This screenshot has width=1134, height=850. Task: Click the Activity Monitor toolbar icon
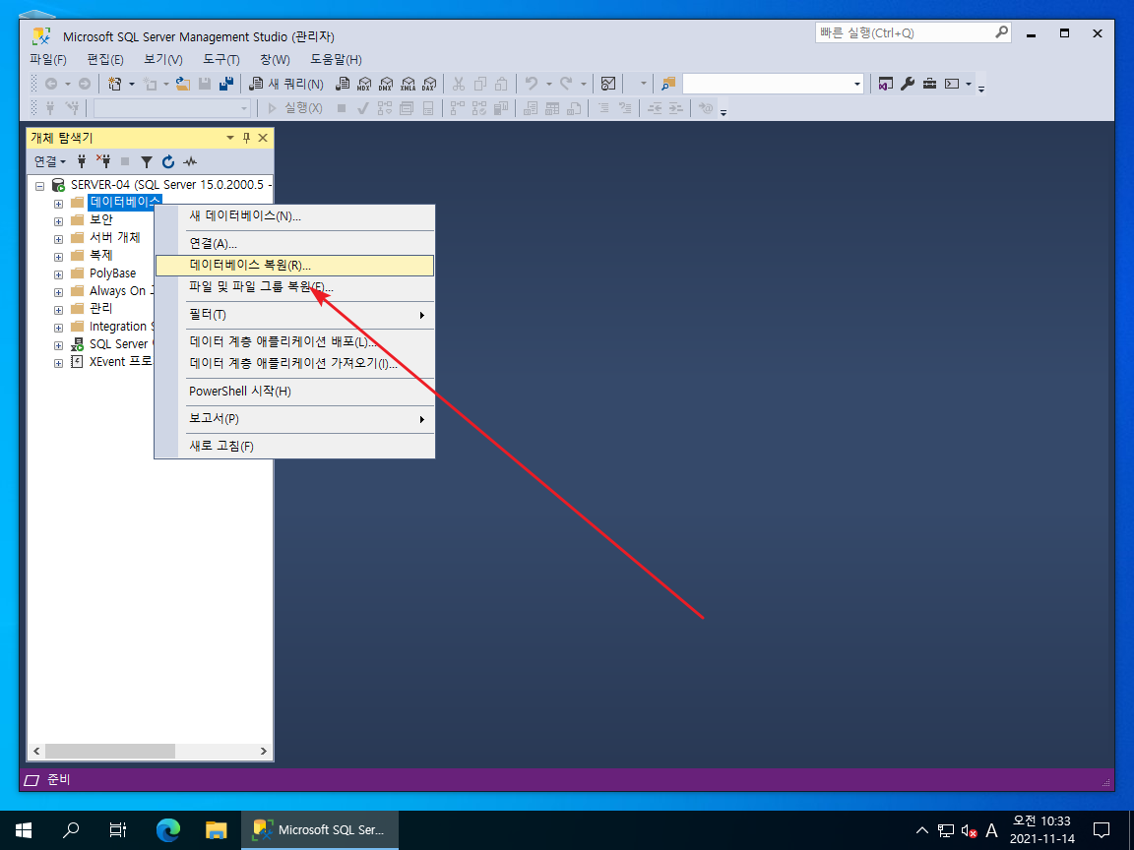tap(608, 84)
